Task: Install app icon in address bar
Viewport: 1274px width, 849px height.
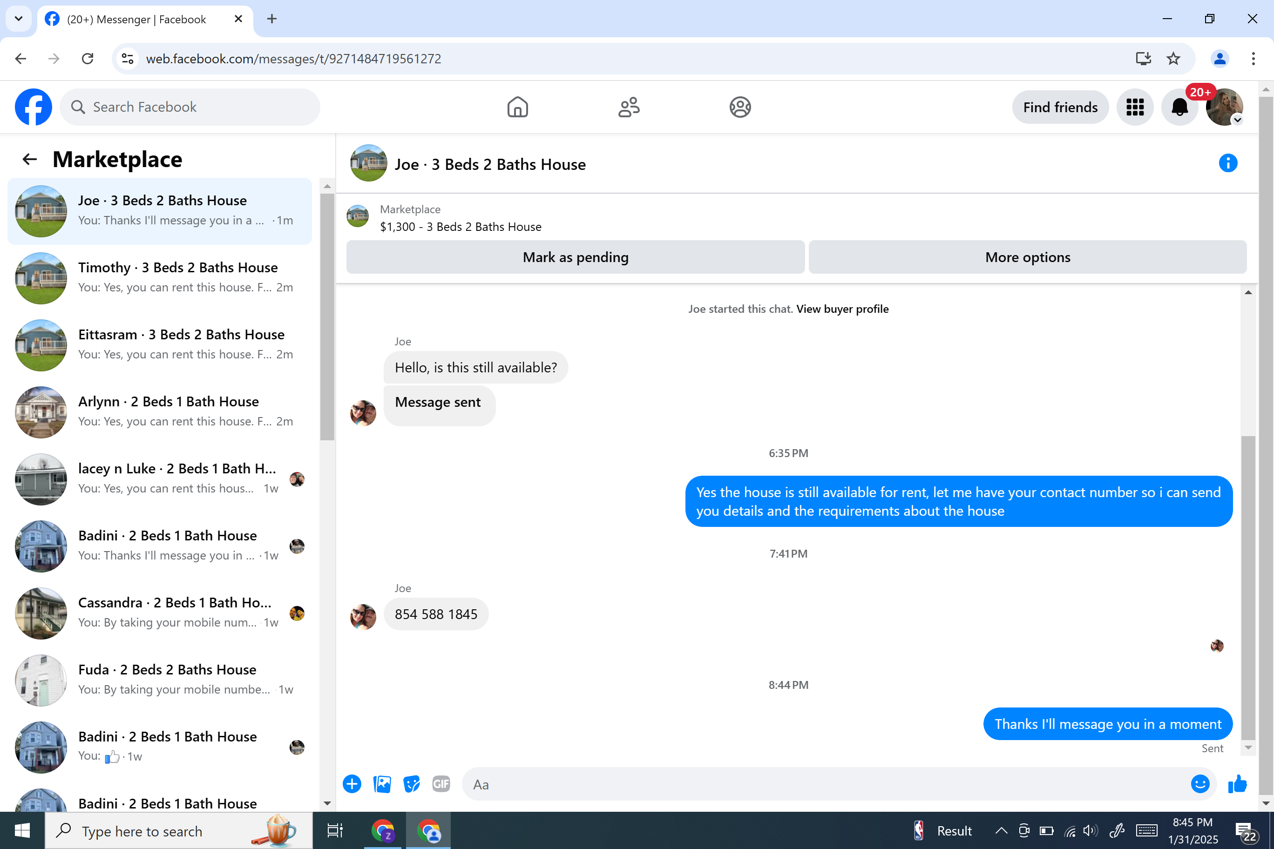Action: coord(1143,59)
